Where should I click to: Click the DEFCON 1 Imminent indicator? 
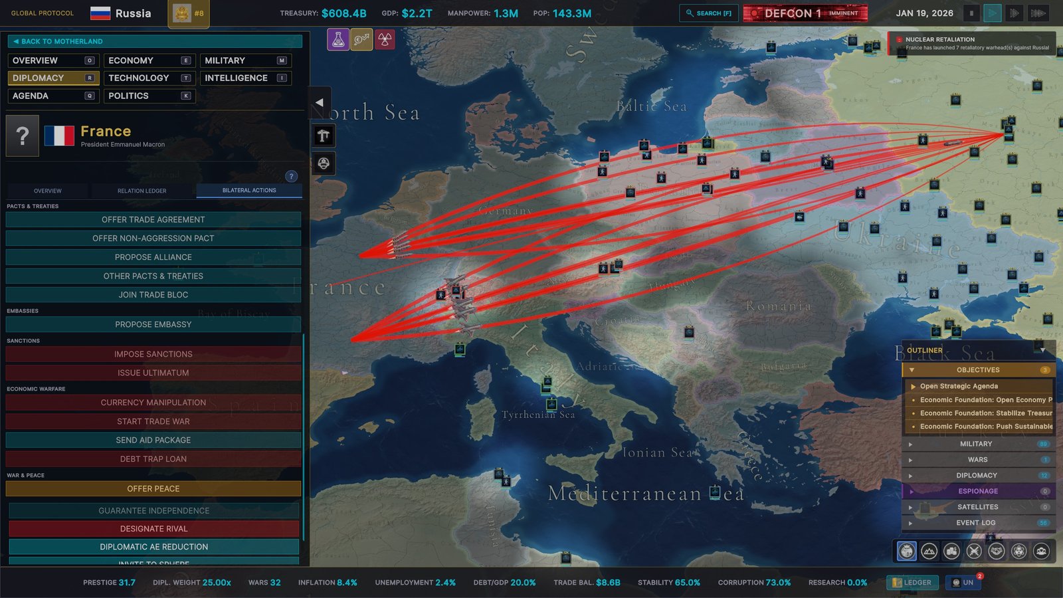pos(805,13)
